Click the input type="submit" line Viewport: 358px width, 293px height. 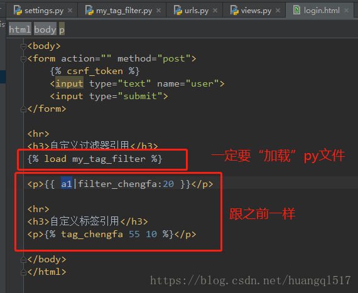point(109,96)
